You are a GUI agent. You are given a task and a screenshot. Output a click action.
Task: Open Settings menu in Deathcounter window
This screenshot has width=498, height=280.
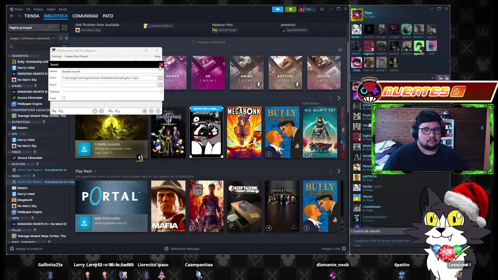point(57,56)
